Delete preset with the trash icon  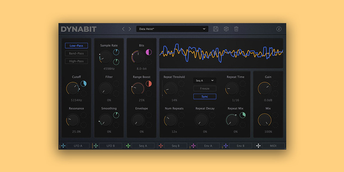236,29
